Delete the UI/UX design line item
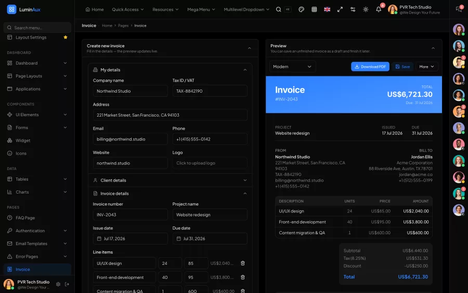468x293 pixels. (x=243, y=263)
